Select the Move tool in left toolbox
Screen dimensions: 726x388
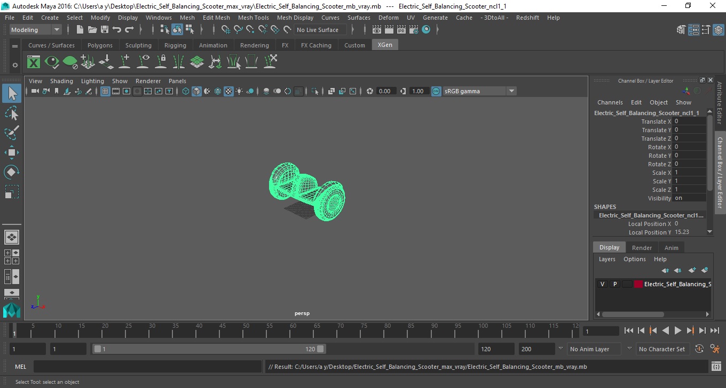coord(12,152)
